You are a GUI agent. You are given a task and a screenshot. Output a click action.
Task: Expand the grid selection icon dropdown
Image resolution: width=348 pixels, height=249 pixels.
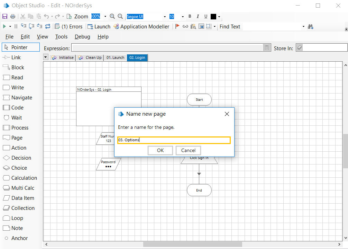click(214, 26)
